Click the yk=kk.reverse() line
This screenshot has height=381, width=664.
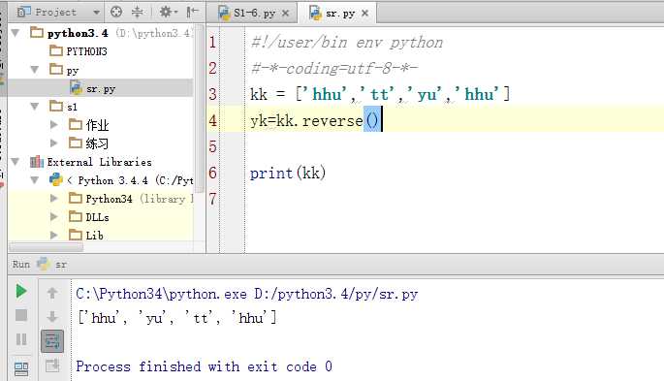pos(315,121)
